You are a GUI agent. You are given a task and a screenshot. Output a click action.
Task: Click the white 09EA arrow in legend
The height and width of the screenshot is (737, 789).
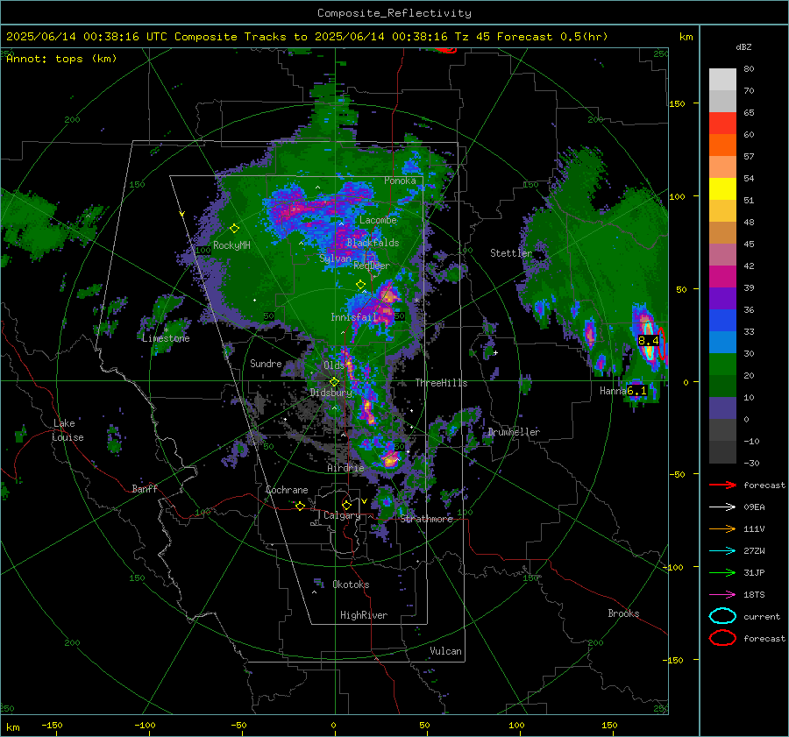[x=722, y=507]
